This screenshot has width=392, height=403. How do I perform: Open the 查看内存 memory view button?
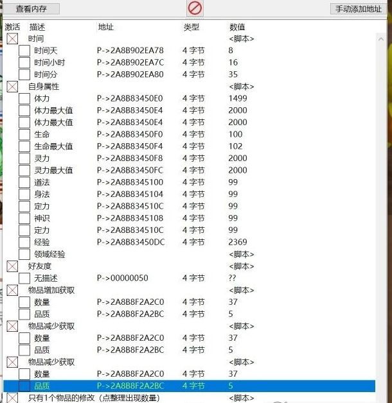click(31, 9)
